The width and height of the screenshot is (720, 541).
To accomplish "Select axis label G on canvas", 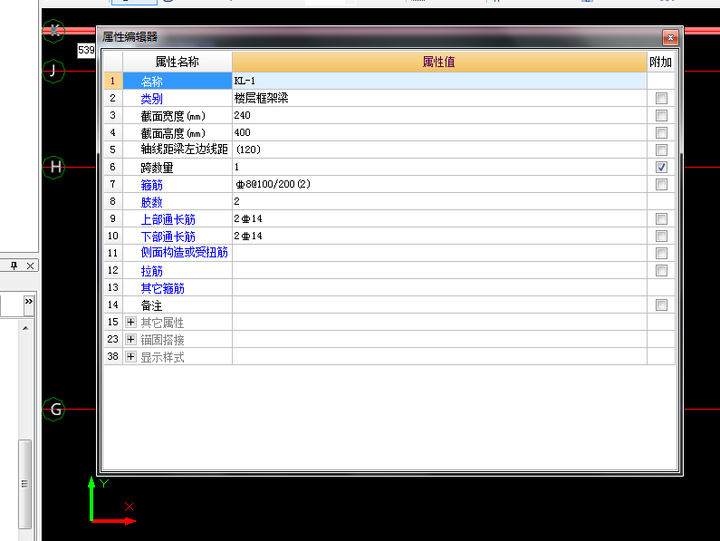I will point(53,409).
